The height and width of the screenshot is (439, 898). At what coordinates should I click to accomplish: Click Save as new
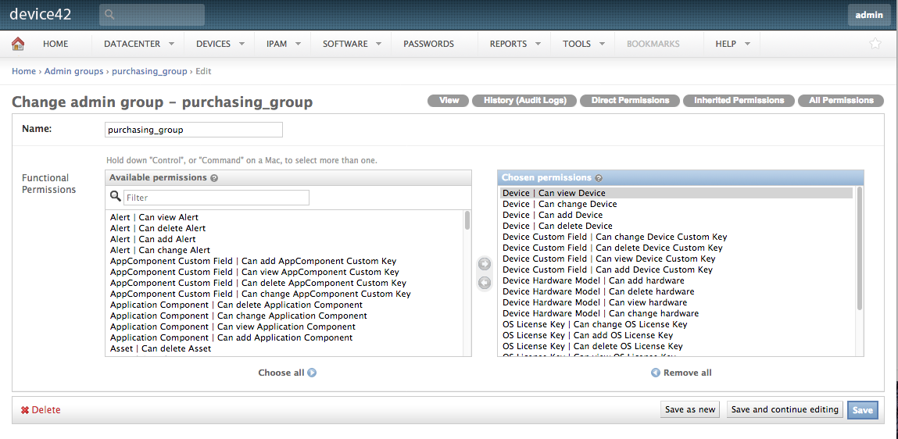coord(690,410)
